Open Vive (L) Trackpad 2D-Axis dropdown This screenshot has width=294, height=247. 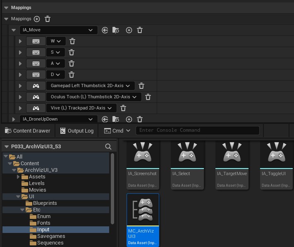[81, 108]
